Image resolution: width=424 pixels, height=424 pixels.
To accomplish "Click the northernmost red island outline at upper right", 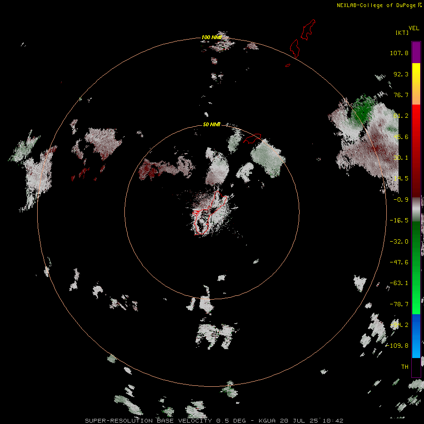I will click(308, 30).
